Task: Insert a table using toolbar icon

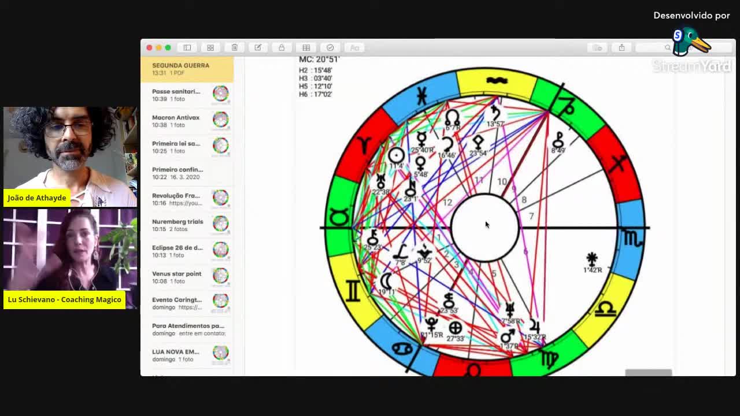Action: pos(306,47)
